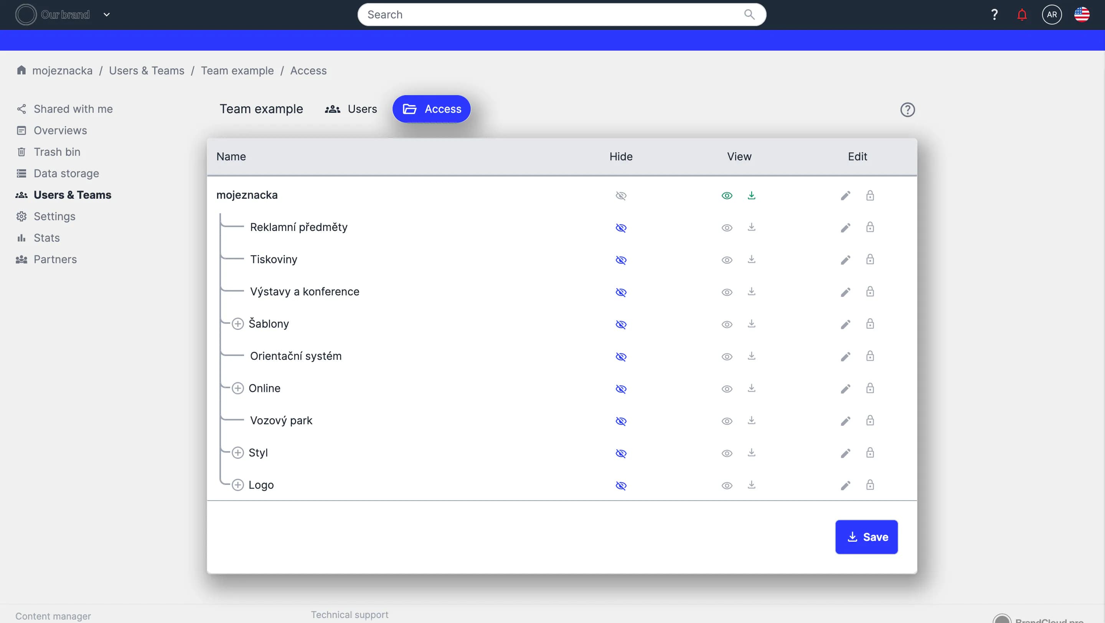Screen dimensions: 1105x623
Task: Click the lock icon for Šablony row
Action: (869, 324)
